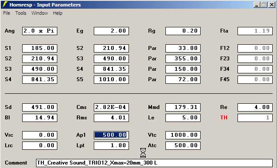277x168 pixels.
Task: Edit the Atc value 500.00
Action: [x=183, y=145]
